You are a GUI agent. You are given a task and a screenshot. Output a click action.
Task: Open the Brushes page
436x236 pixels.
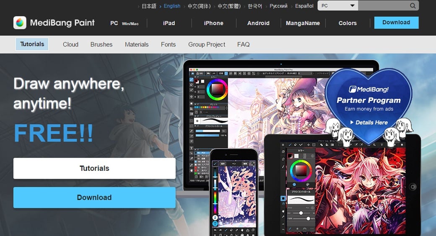tap(101, 44)
